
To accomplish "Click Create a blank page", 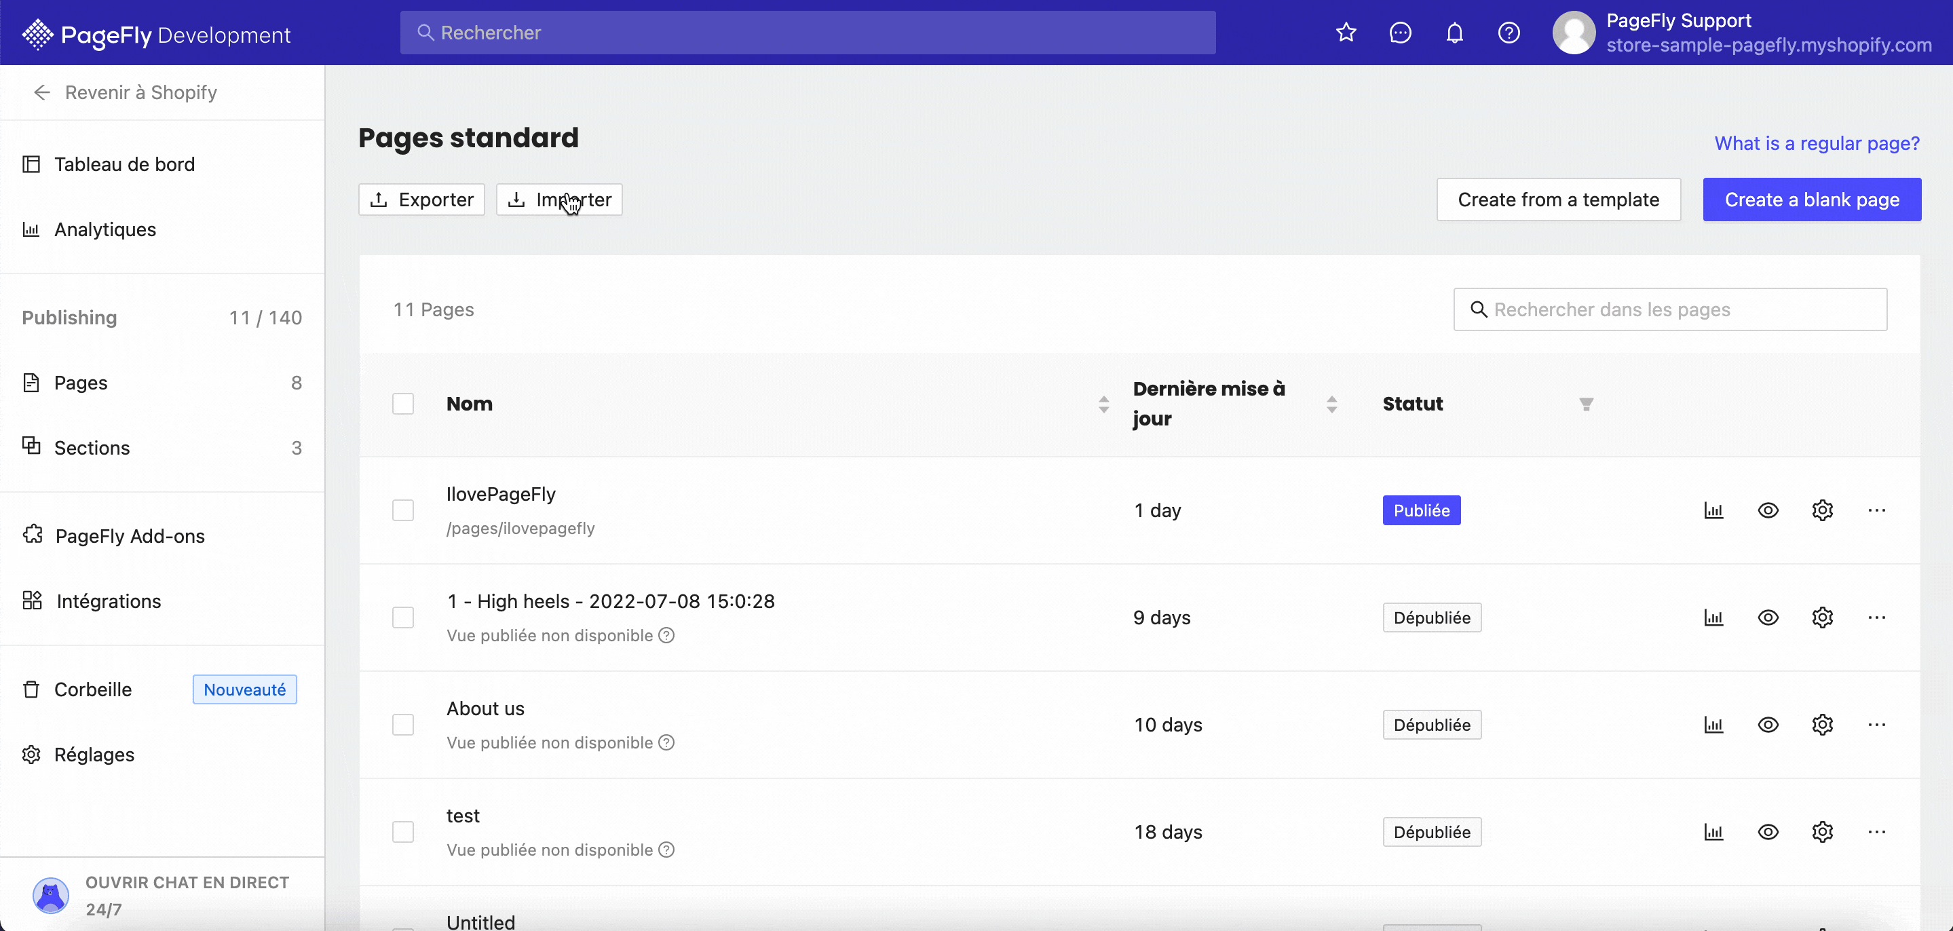I will pos(1812,199).
